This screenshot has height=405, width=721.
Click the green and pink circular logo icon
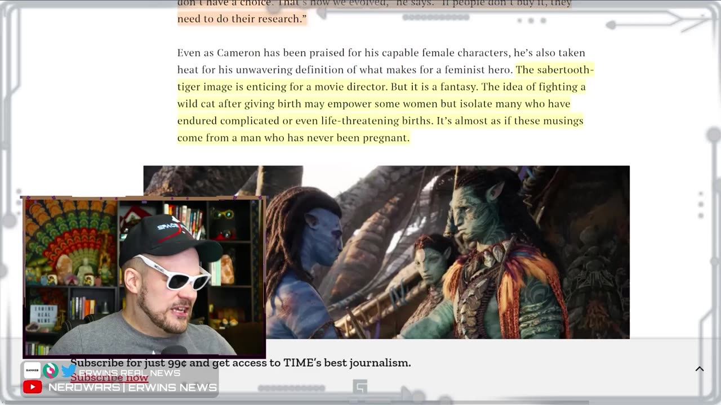(51, 371)
